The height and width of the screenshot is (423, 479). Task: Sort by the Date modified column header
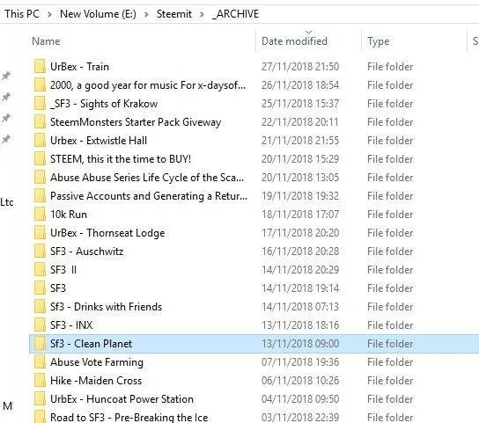pyautogui.click(x=294, y=41)
